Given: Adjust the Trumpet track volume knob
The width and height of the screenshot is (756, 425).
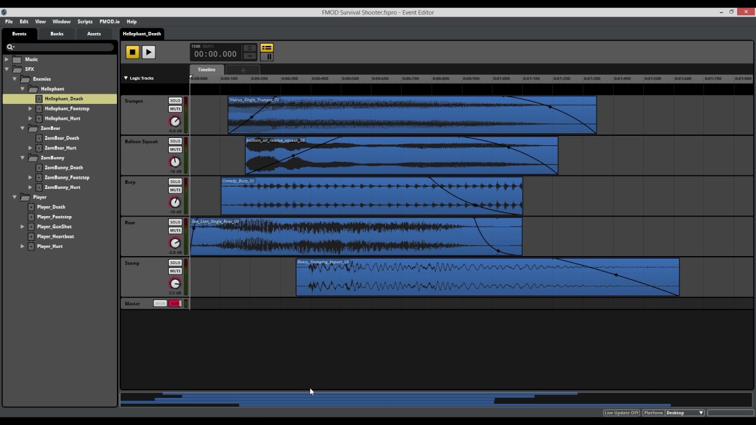Looking at the screenshot, I should pyautogui.click(x=175, y=122).
